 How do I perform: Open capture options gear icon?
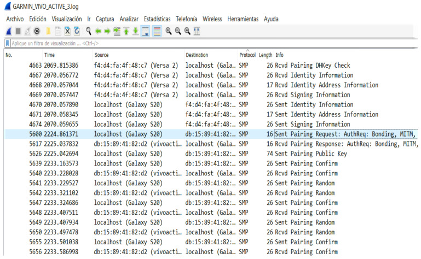[x=37, y=31]
